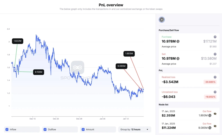The width and height of the screenshot is (222, 135).
Task: Click the token logo icon in sidebar
Action: tap(162, 20)
